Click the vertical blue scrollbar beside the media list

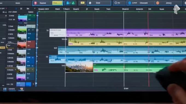point(36,49)
